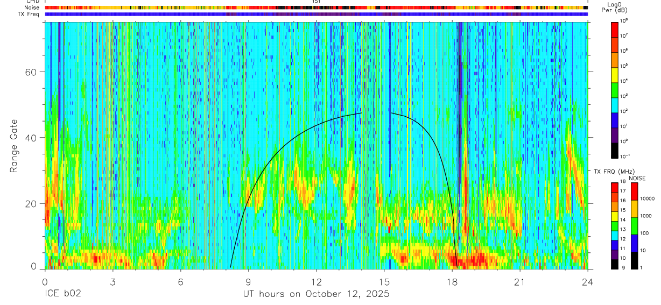Click the green segment of the NOISE colorbar
This screenshot has height=305, width=661.
(634, 226)
